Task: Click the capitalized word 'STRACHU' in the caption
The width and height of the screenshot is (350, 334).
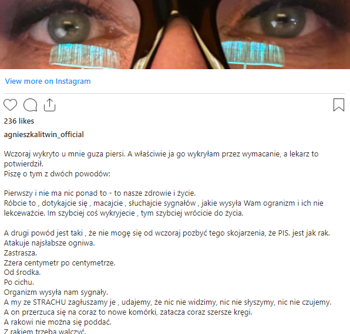Action: 49,302
